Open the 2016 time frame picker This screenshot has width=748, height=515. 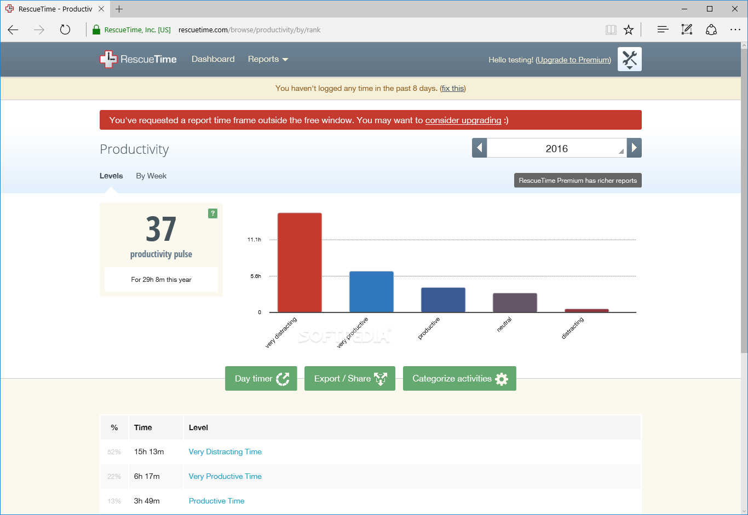point(557,148)
